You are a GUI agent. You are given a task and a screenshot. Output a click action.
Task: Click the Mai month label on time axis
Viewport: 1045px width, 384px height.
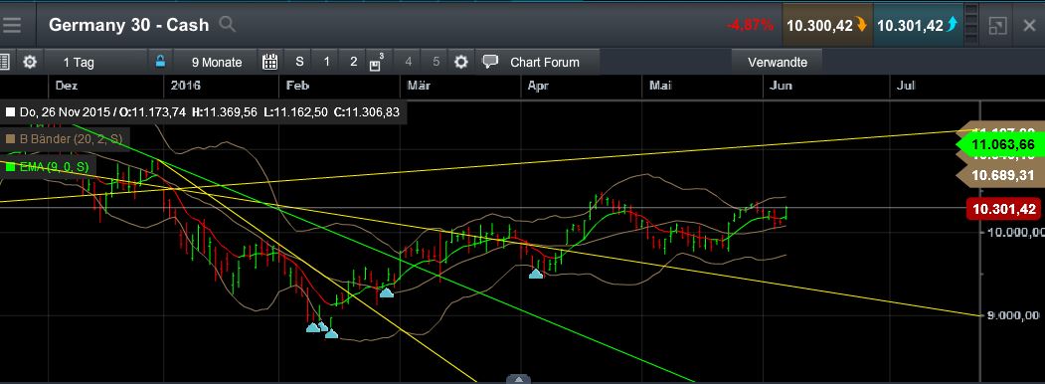pos(660,86)
